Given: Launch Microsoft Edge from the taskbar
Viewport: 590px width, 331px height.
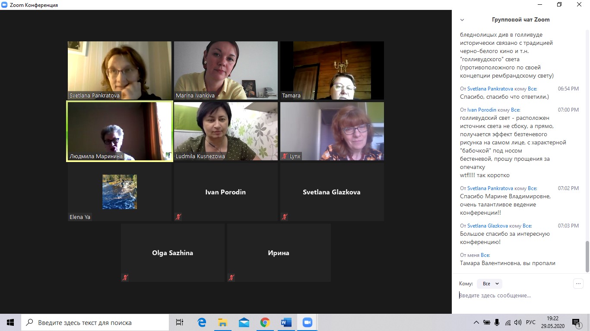Looking at the screenshot, I should (x=202, y=322).
